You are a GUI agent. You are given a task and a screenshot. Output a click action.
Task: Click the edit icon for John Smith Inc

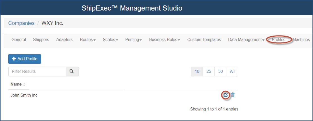225,95
